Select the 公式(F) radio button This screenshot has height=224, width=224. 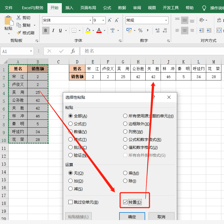point(78,124)
